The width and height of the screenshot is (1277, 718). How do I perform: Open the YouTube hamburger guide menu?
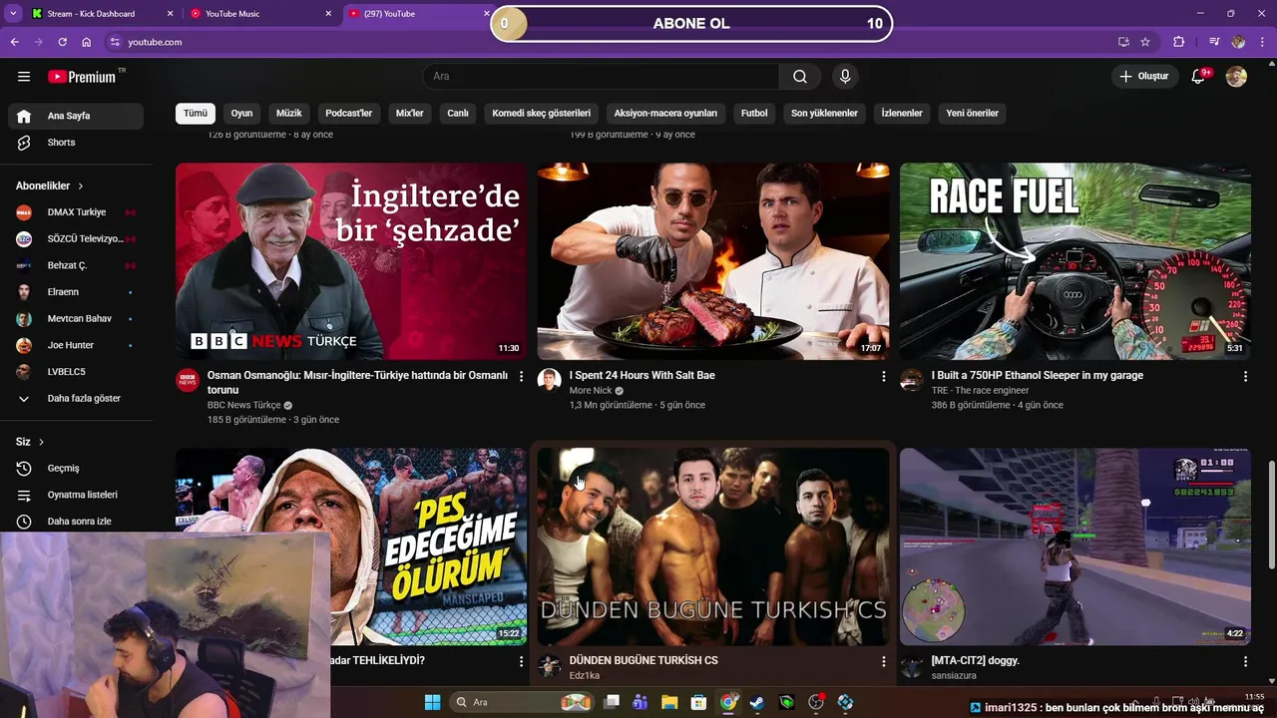coord(24,77)
